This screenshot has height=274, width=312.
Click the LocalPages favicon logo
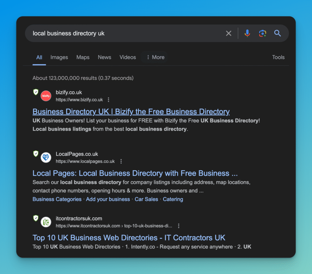46,158
